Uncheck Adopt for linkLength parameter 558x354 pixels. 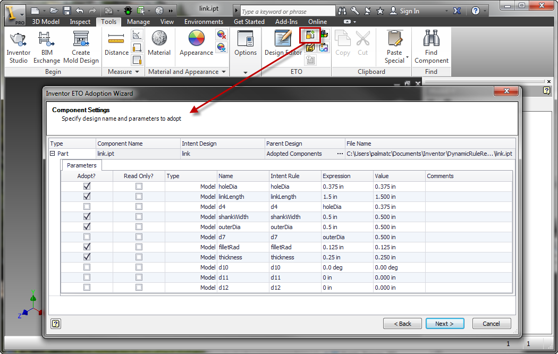point(87,196)
